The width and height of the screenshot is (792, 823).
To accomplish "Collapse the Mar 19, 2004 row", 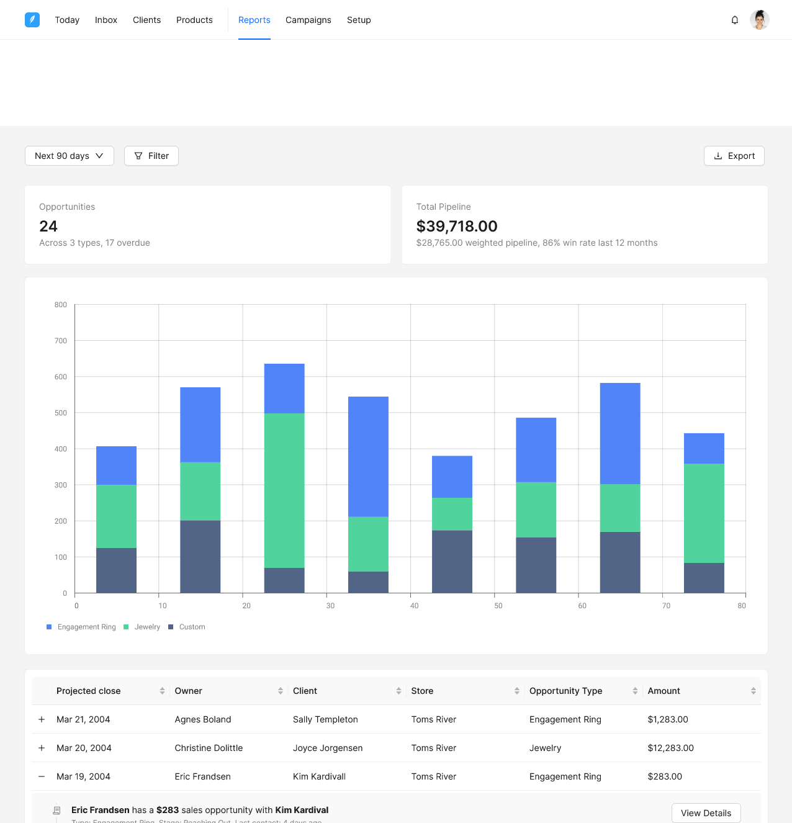I will click(x=42, y=776).
